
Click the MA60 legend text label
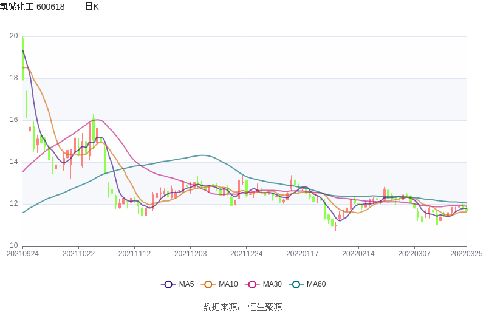point(316,284)
